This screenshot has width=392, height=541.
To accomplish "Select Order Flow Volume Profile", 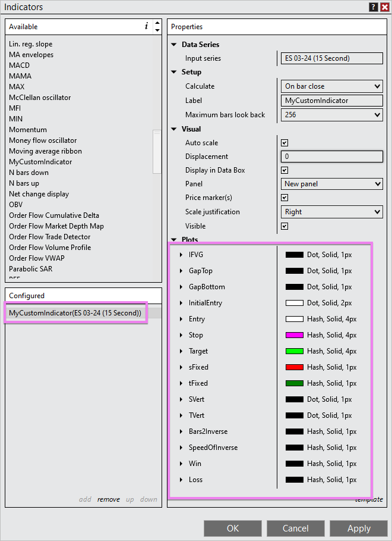I will (50, 248).
